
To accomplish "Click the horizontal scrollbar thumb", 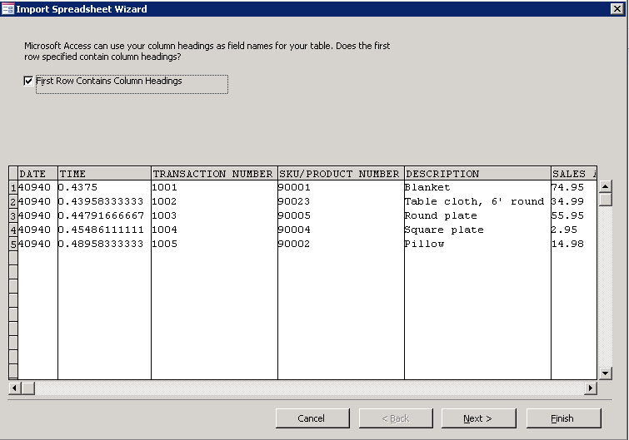I will (x=27, y=388).
